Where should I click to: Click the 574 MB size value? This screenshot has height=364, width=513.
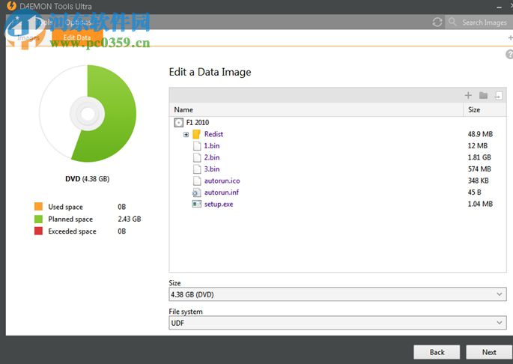tap(479, 169)
